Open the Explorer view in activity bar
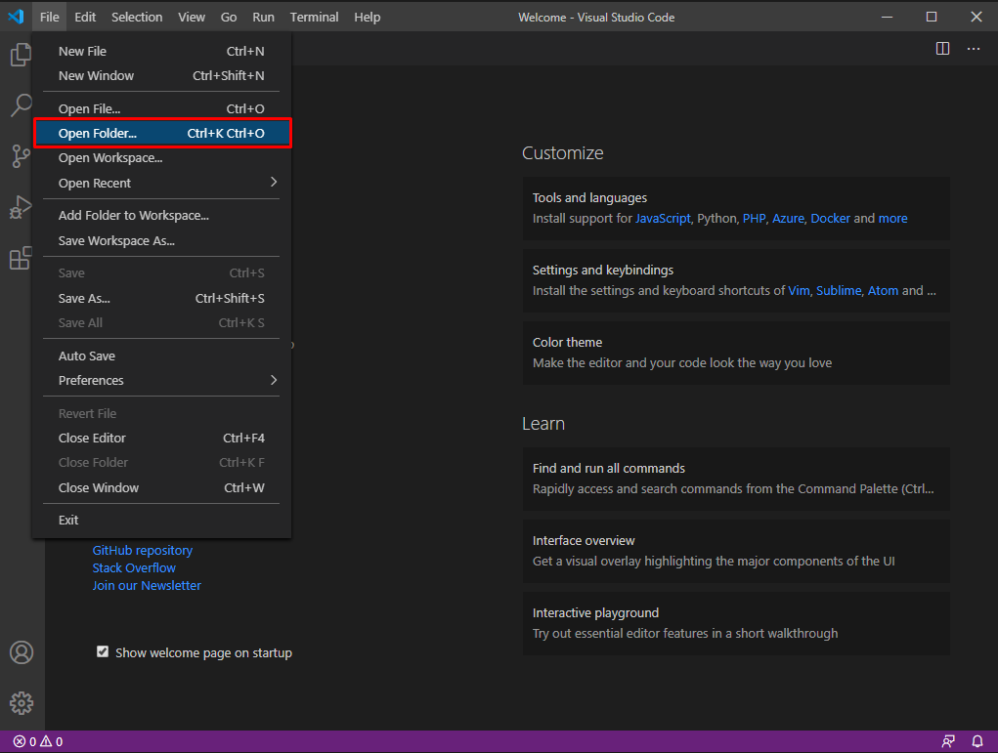The image size is (998, 753). point(21,55)
